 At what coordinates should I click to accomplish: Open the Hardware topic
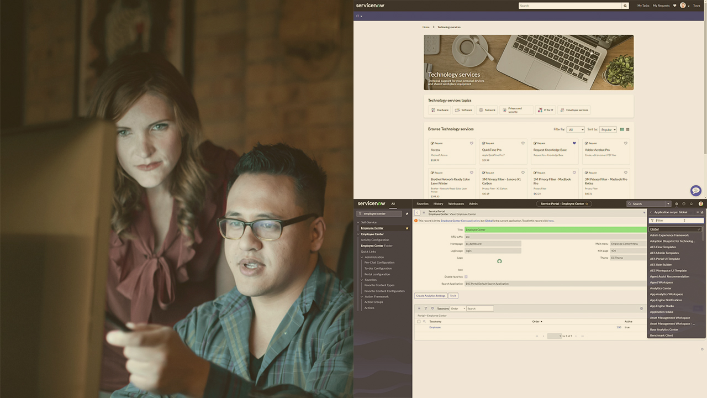(x=440, y=110)
